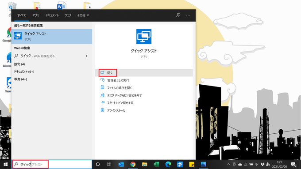
Task: Click the Cortana circle on taskbar
Action: coord(98,164)
